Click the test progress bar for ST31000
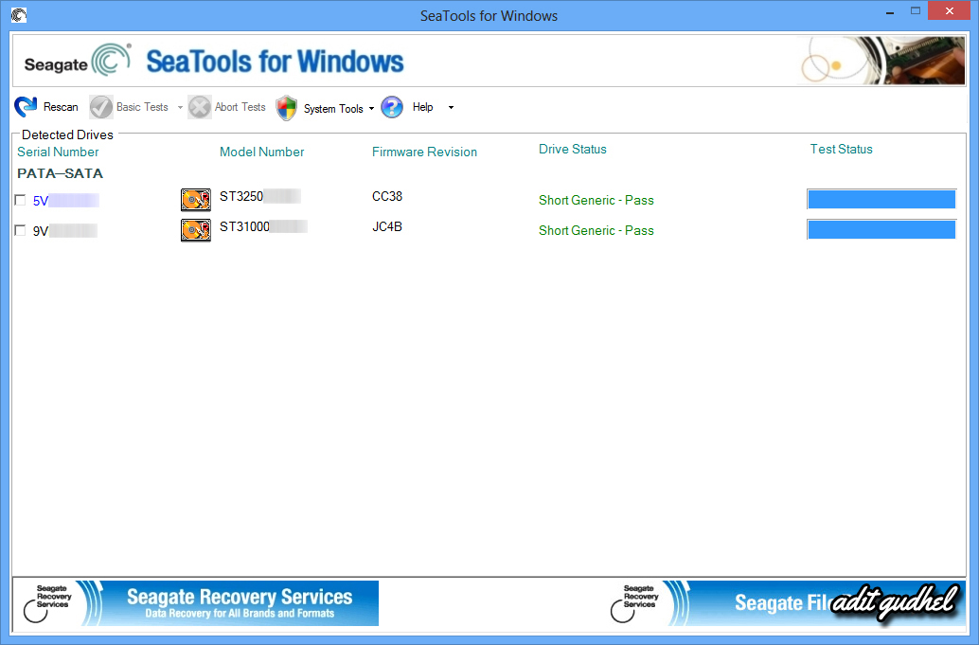The width and height of the screenshot is (979, 645). pos(881,229)
